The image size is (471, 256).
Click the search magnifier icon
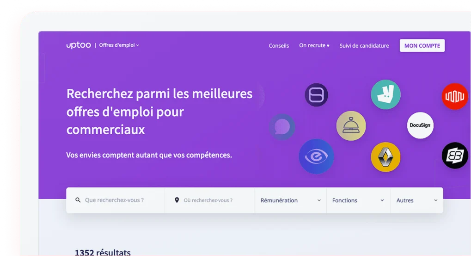(x=78, y=200)
